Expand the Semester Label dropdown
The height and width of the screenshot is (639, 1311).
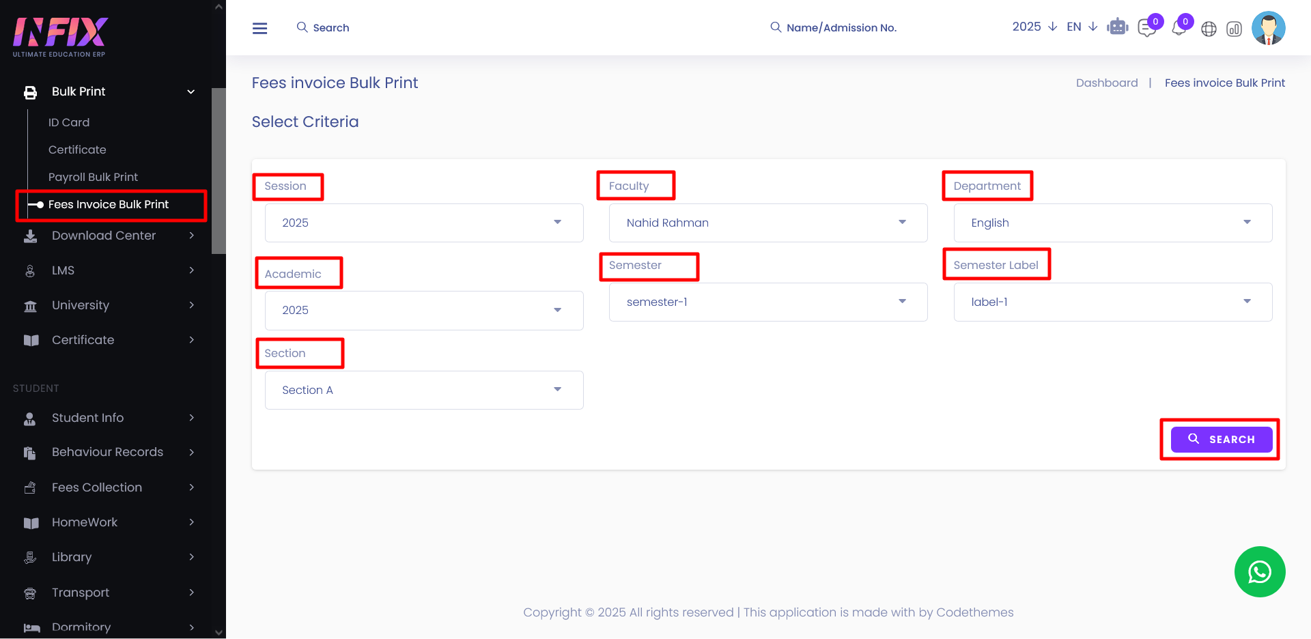coord(1112,302)
